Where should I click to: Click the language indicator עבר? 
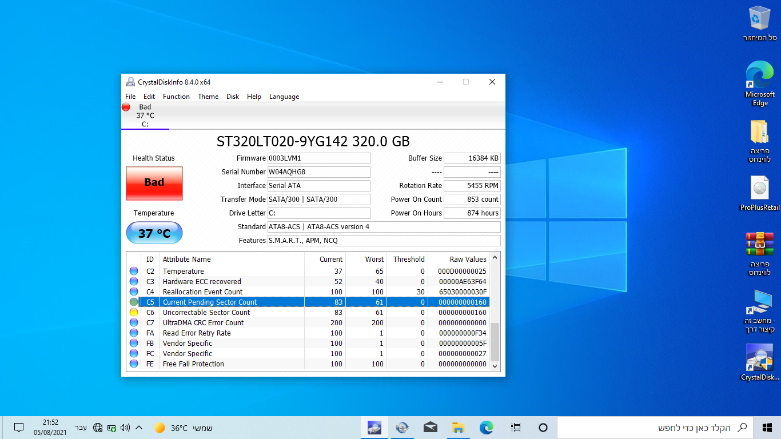[x=81, y=428]
